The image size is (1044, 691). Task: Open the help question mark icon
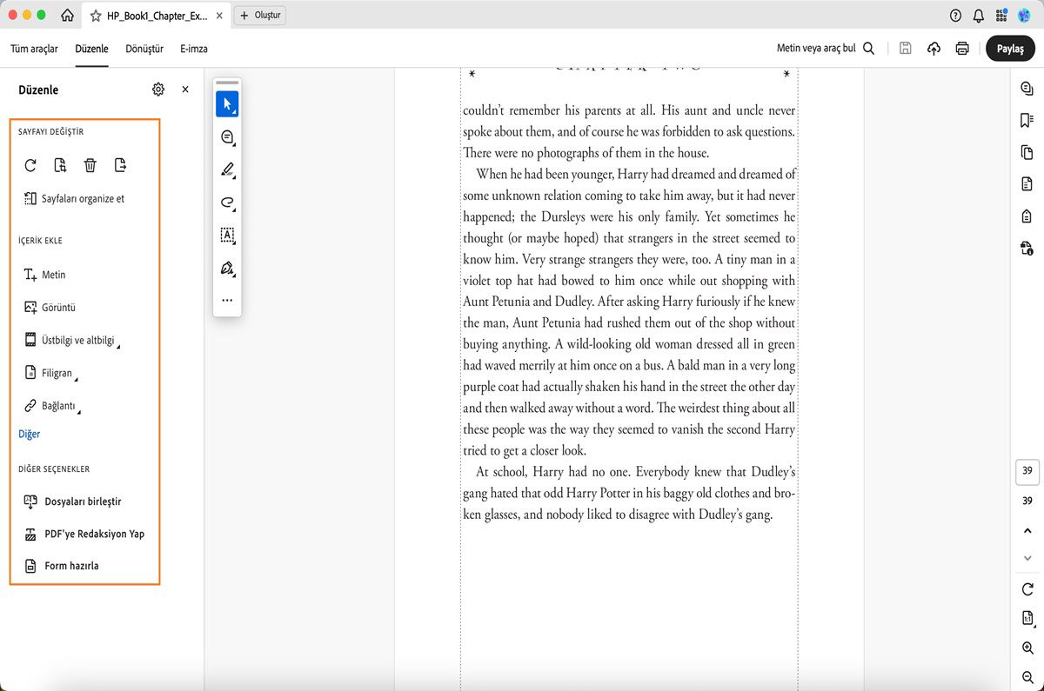(956, 16)
